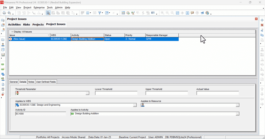Viewport: 265px width, 139px height.
Task: Click the '3 - Normal' priority cell
Action: [x=135, y=39]
